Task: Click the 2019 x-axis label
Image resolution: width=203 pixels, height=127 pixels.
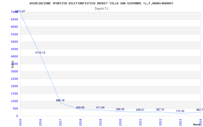Action: pos(100,122)
